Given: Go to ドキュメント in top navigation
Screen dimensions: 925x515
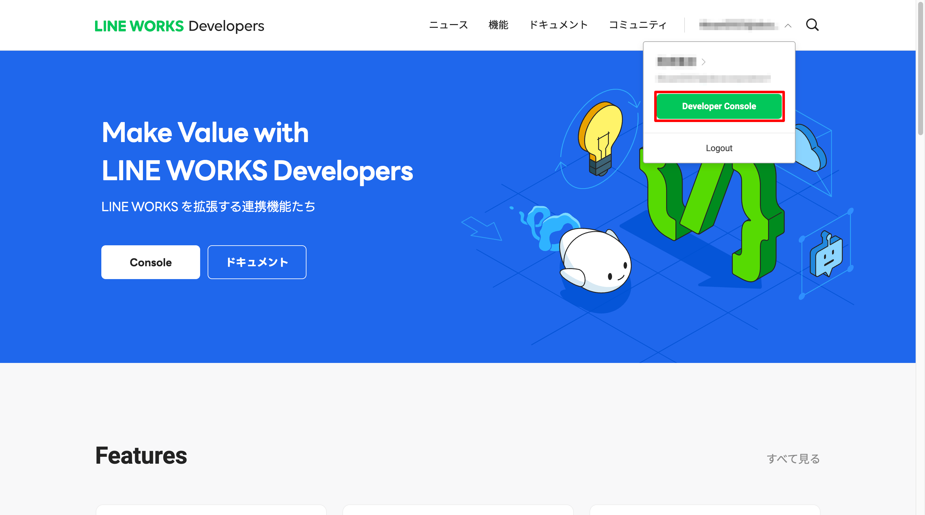Looking at the screenshot, I should click(x=559, y=25).
